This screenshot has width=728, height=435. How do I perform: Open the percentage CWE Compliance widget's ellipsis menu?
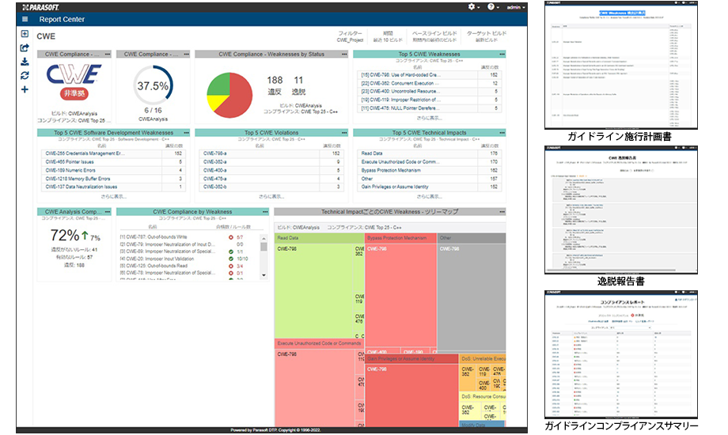tap(186, 55)
